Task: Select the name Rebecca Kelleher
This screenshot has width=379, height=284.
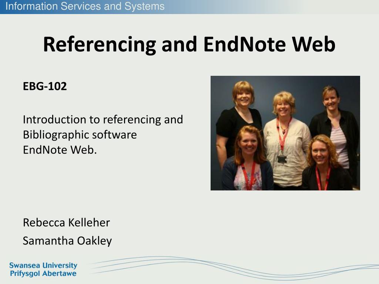Action: point(66,222)
